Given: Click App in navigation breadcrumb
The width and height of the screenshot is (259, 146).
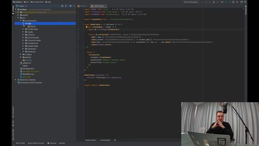Looking at the screenshot, I should coord(48,2).
